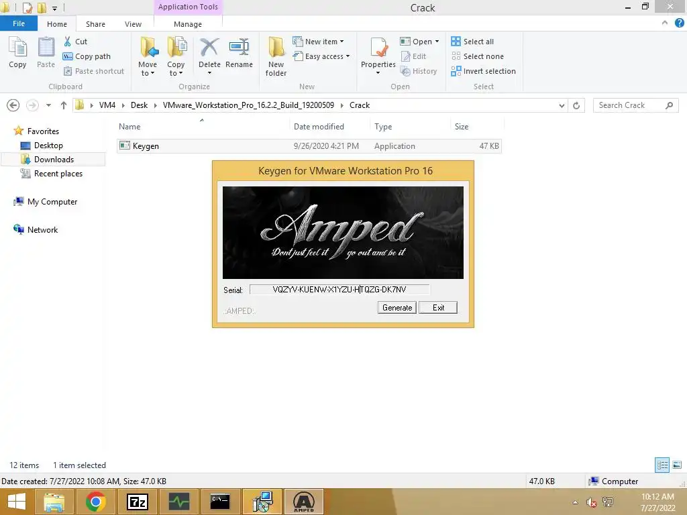The image size is (687, 515).
Task: Refresh the Crack folder view
Action: pos(576,105)
